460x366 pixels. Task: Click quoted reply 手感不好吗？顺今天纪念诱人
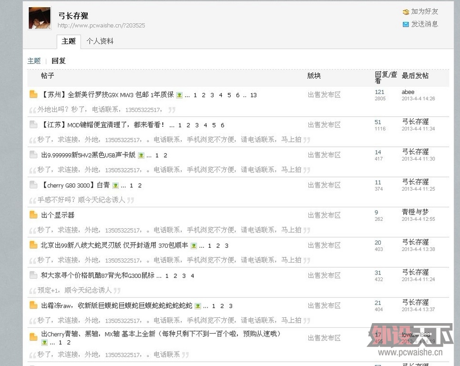(x=81, y=200)
